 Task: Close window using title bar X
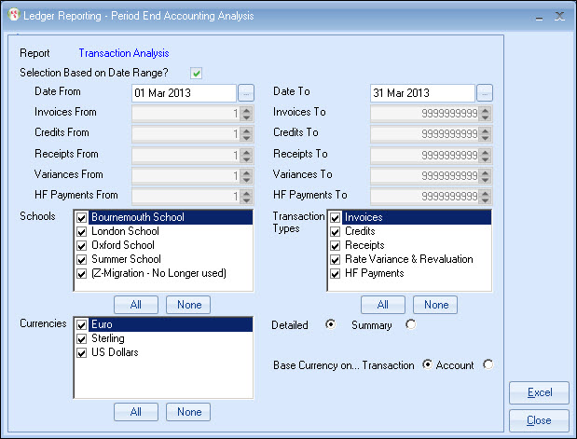(x=559, y=16)
